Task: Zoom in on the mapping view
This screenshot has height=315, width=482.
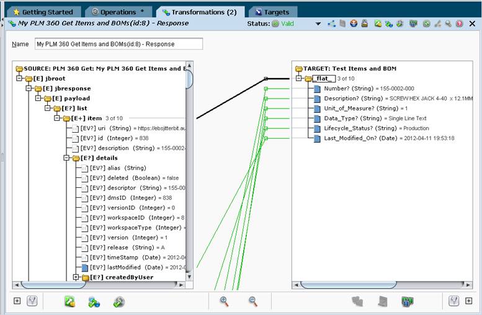Action: 224,301
